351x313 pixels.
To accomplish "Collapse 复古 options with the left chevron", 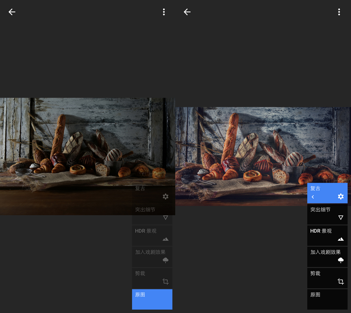I will (x=313, y=197).
